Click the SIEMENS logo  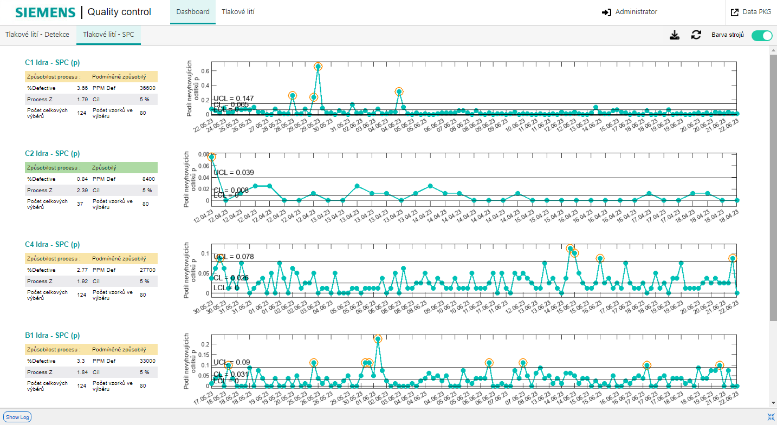[x=46, y=12]
